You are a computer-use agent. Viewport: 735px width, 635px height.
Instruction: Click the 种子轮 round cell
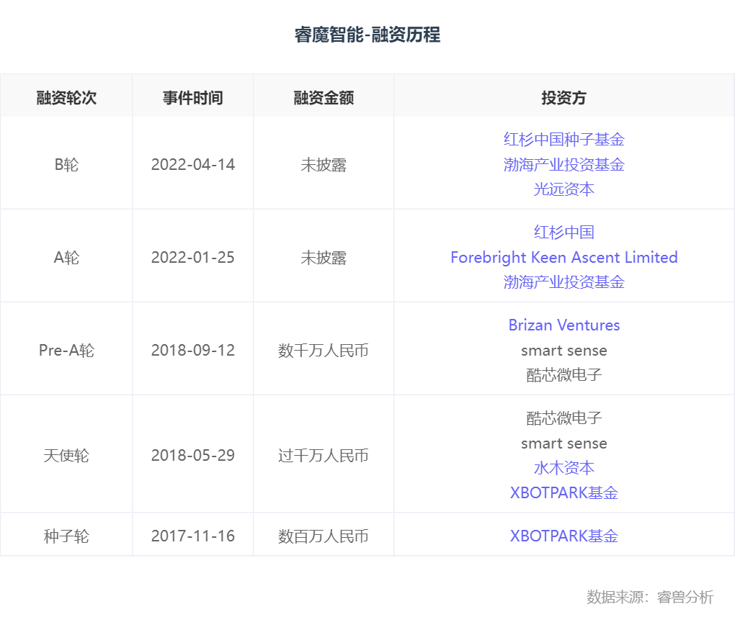(x=66, y=536)
